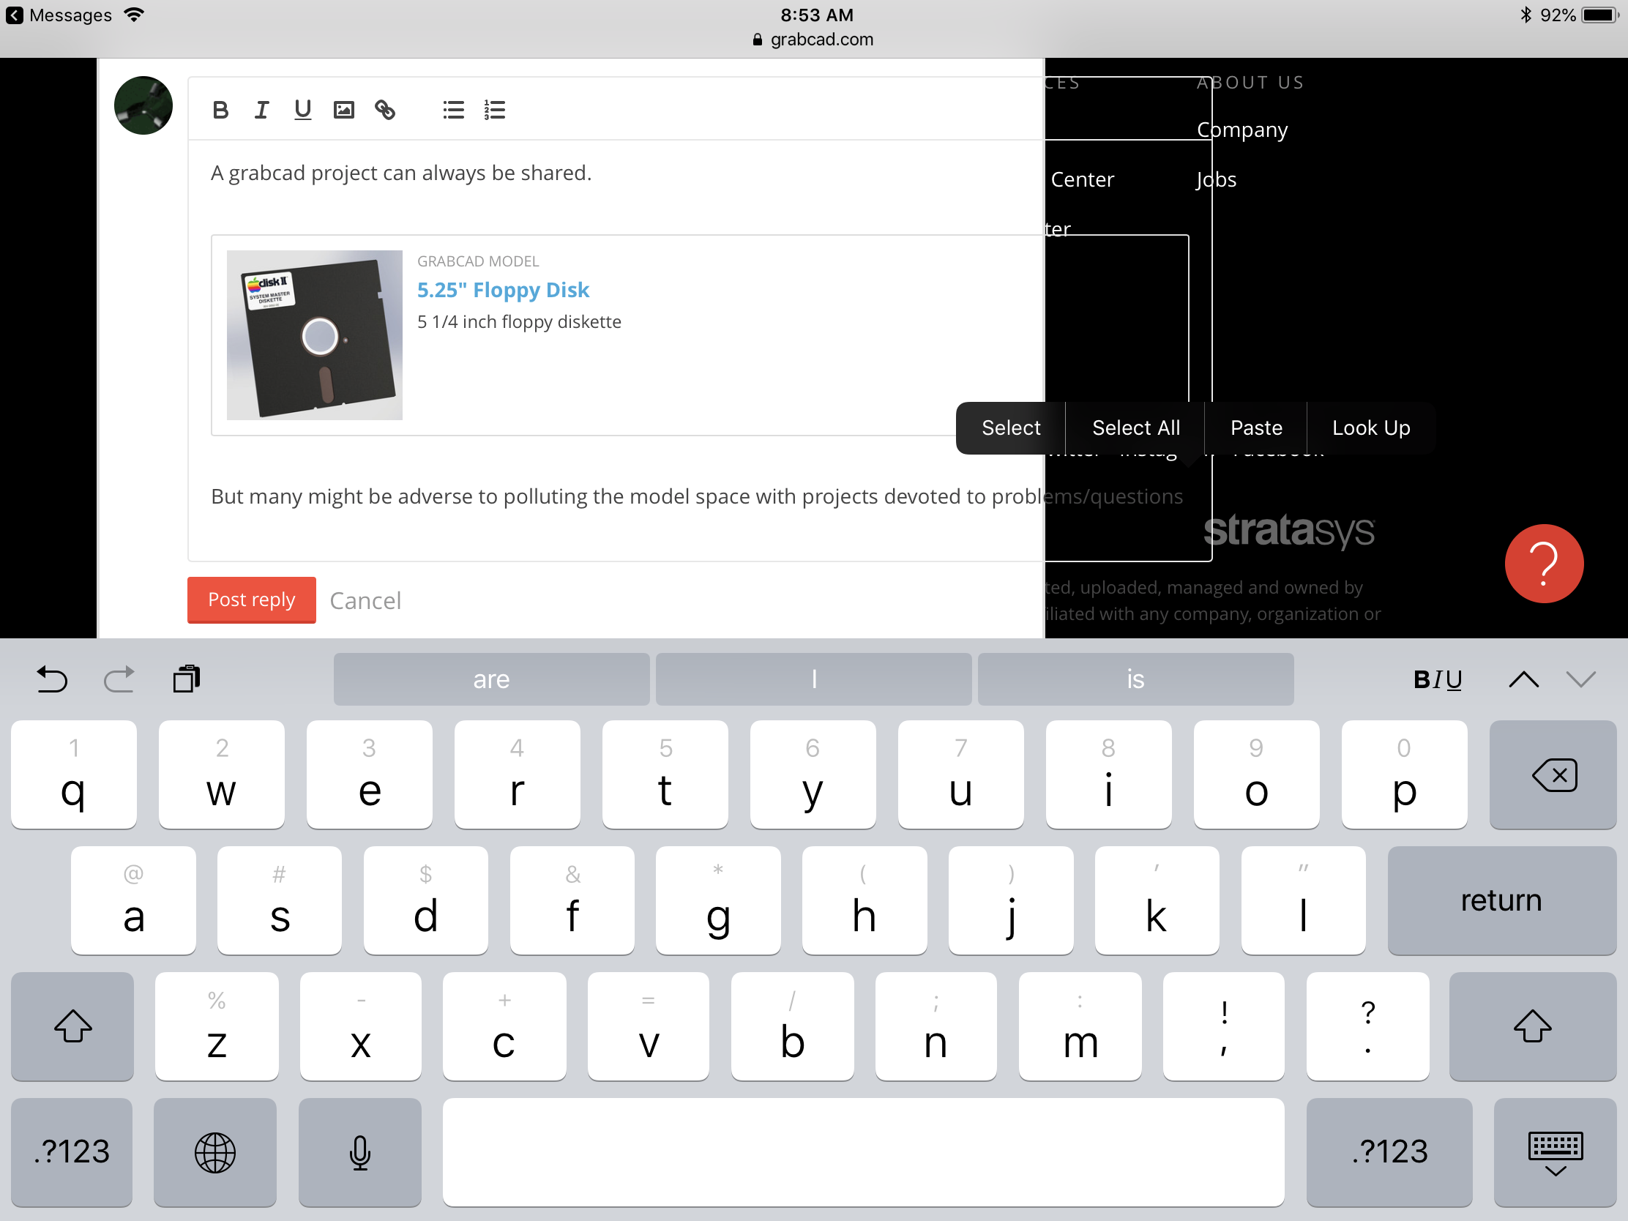Switch to the left .?123 number layout
The height and width of the screenshot is (1221, 1628).
click(x=72, y=1152)
